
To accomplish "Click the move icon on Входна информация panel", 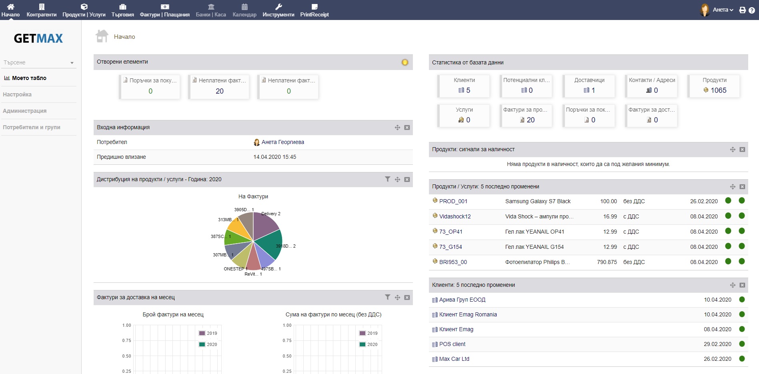I will point(397,128).
